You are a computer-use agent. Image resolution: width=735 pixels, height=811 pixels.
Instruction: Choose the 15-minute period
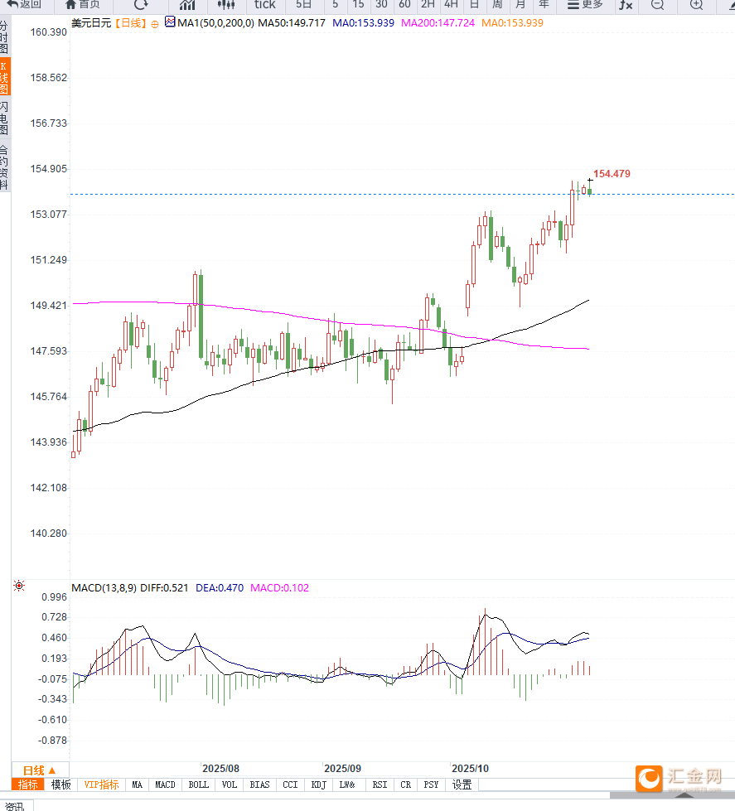pyautogui.click(x=358, y=5)
